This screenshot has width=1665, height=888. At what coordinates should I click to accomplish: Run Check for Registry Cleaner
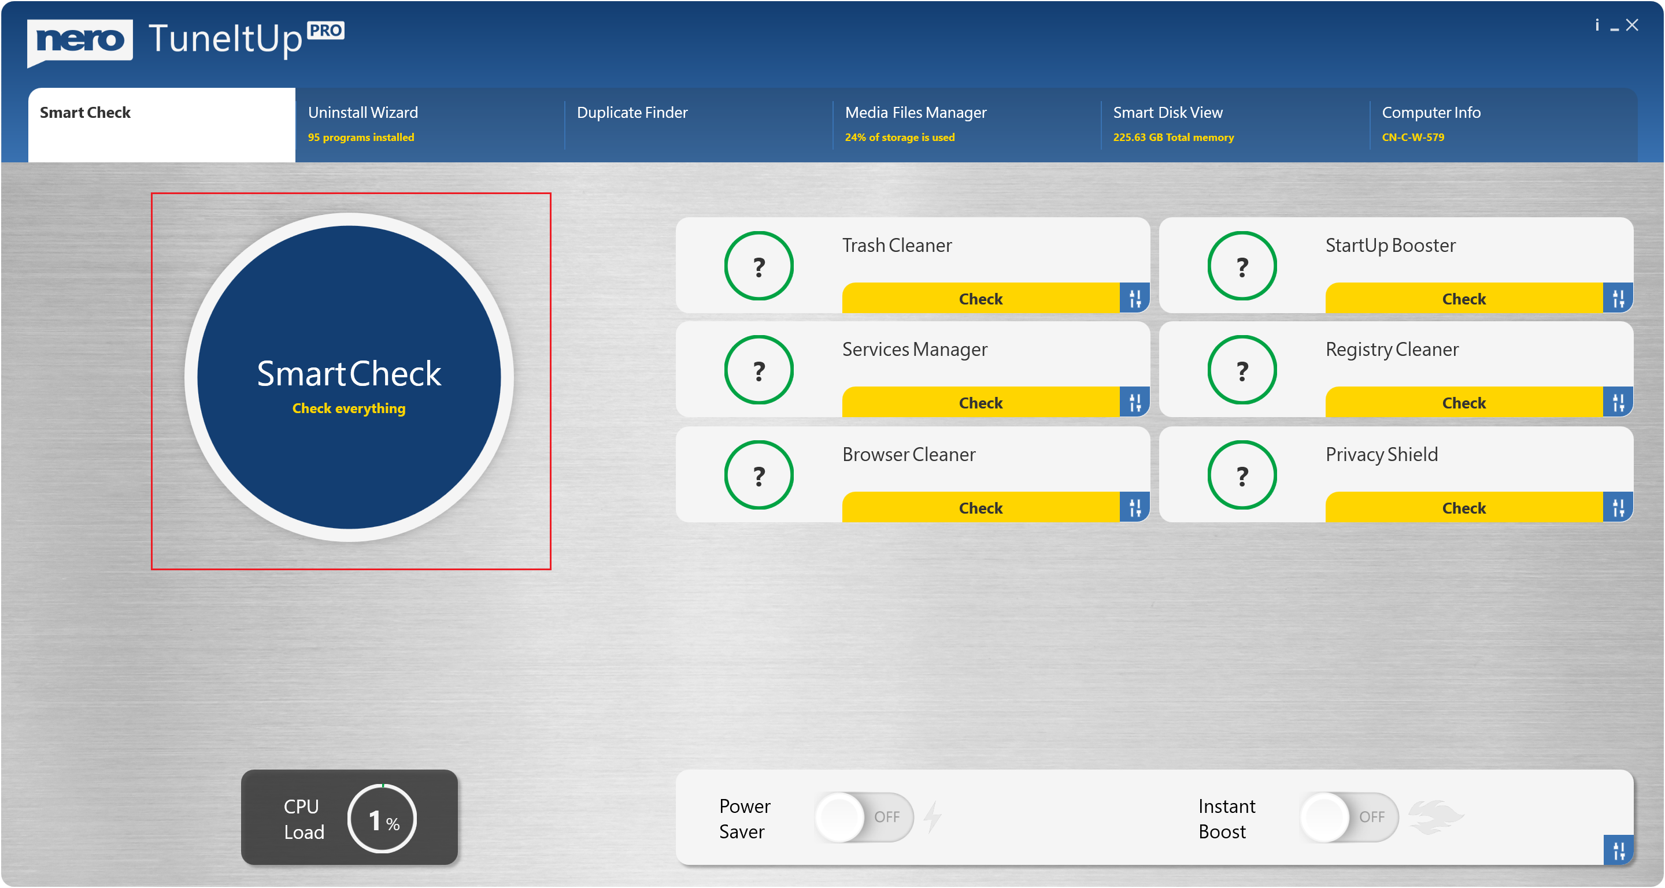1464,402
